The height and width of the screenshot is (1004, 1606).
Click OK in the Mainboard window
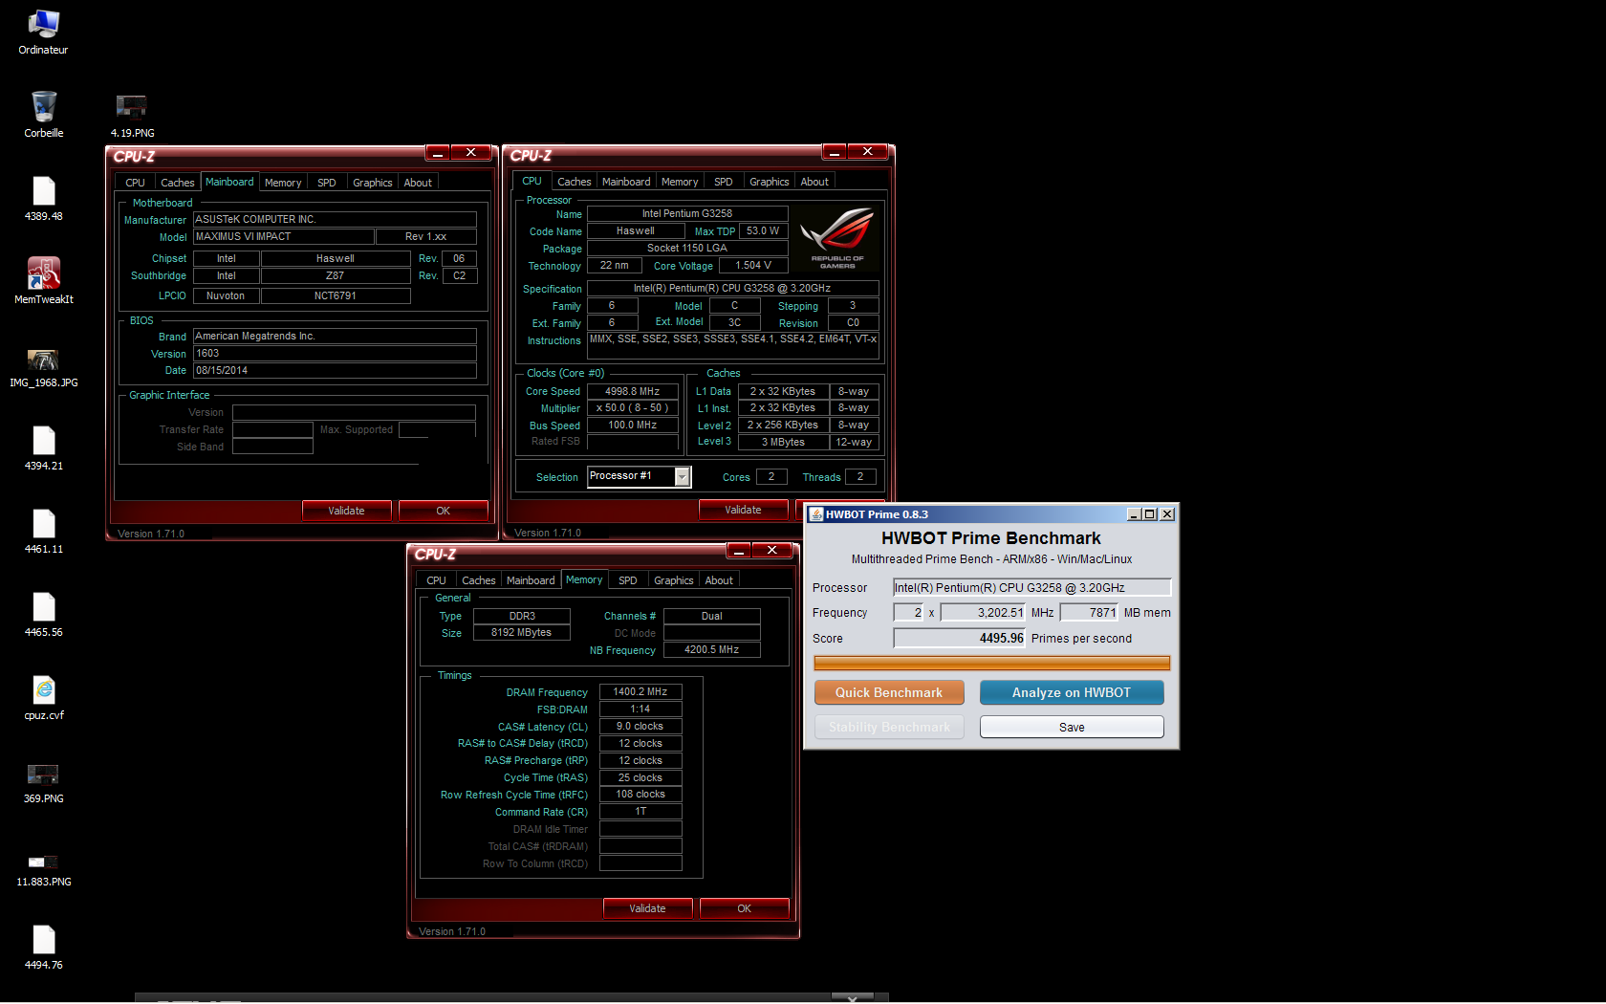pyautogui.click(x=444, y=511)
